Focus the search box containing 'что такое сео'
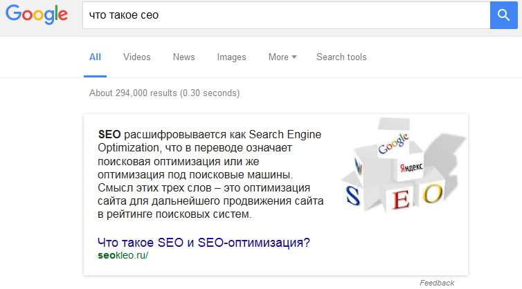This screenshot has height=289, width=522. click(284, 15)
